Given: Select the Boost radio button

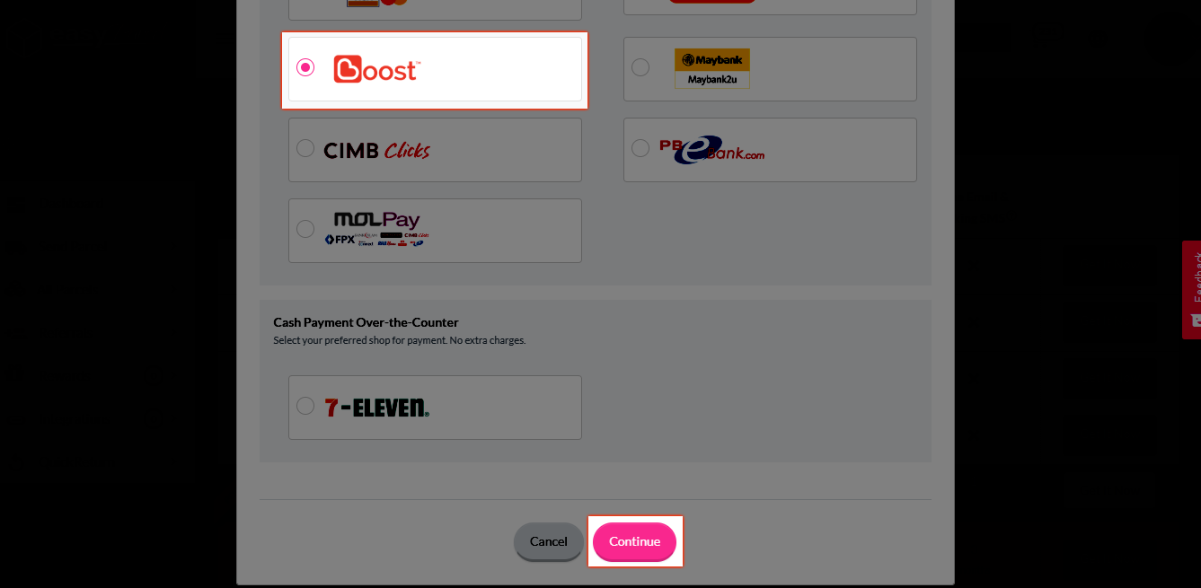Looking at the screenshot, I should pyautogui.click(x=305, y=67).
